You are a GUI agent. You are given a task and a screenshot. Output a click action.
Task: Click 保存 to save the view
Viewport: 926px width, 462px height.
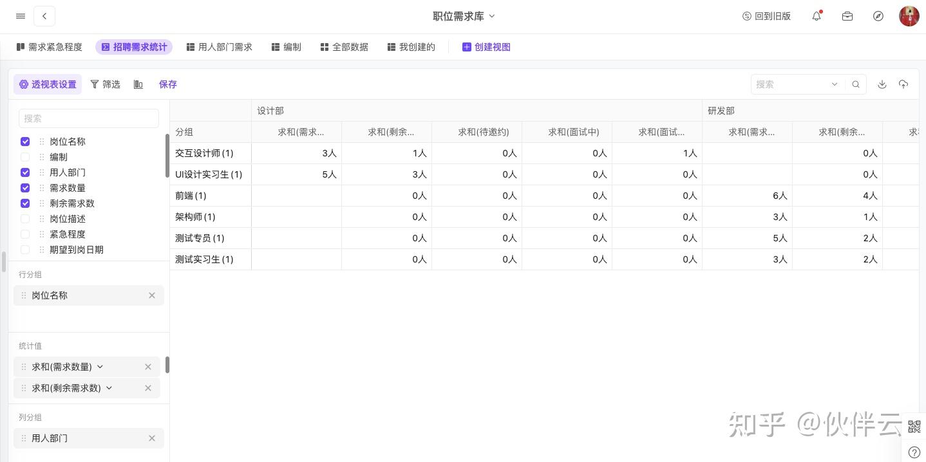pos(168,84)
